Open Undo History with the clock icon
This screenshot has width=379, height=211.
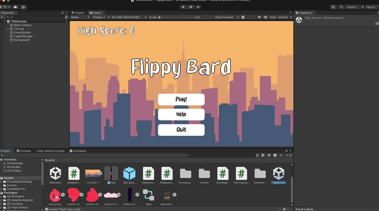coord(333,7)
